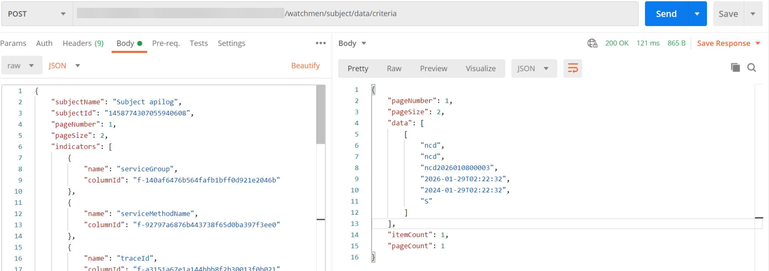Switch to the Visualize response tab

481,69
